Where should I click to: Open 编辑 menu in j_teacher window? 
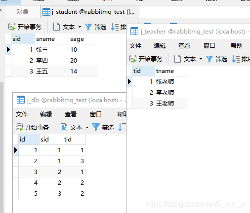tap(160, 46)
